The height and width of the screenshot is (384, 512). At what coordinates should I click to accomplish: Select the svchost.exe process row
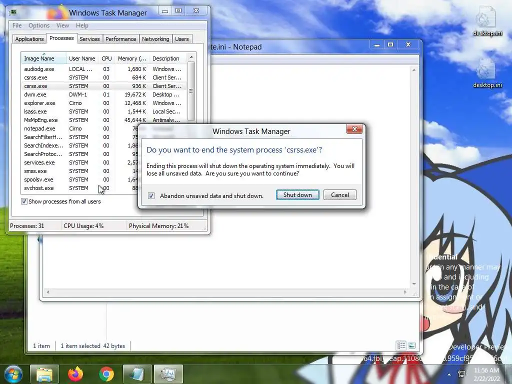[x=79, y=188]
